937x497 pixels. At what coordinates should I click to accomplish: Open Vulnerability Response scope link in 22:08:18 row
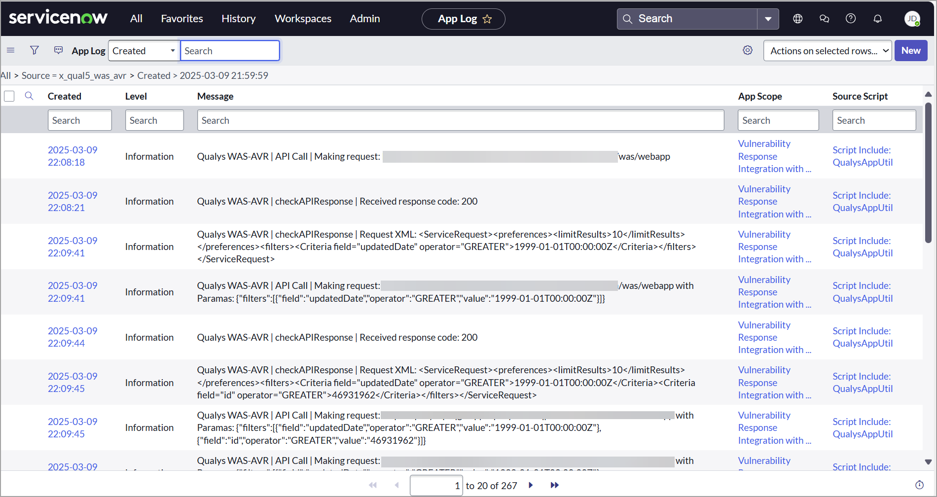(x=774, y=156)
